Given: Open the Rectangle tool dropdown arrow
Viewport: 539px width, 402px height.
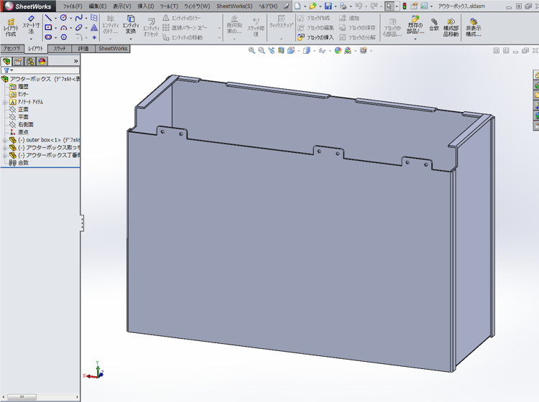Looking at the screenshot, I should tap(55, 28).
